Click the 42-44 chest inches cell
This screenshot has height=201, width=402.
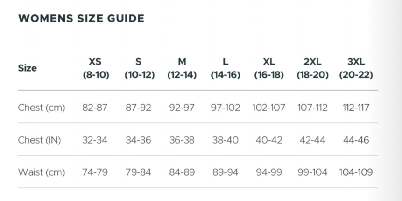click(x=312, y=140)
